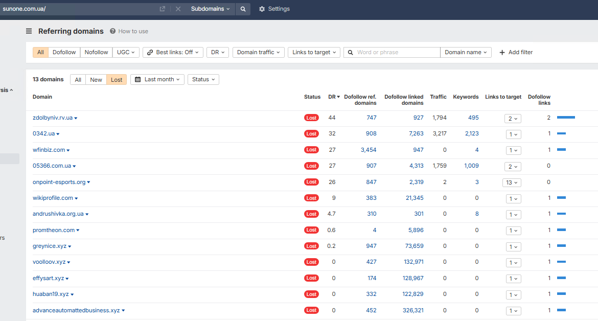This screenshot has width=598, height=321.
Task: Click the calendar icon in Last month filter
Action: (x=137, y=79)
